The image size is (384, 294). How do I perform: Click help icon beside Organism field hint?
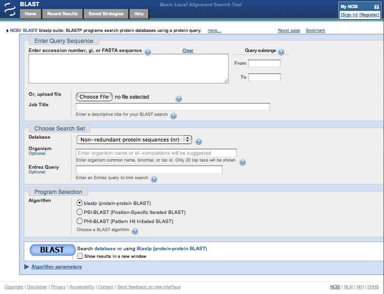pos(243,162)
